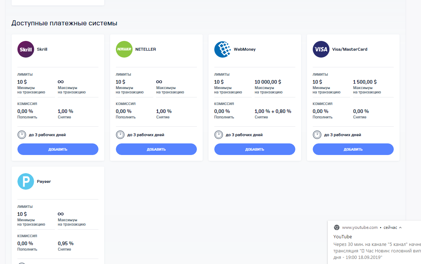This screenshot has width=421, height=264.
Task: Add the NETELLER payment system
Action: 156,149
